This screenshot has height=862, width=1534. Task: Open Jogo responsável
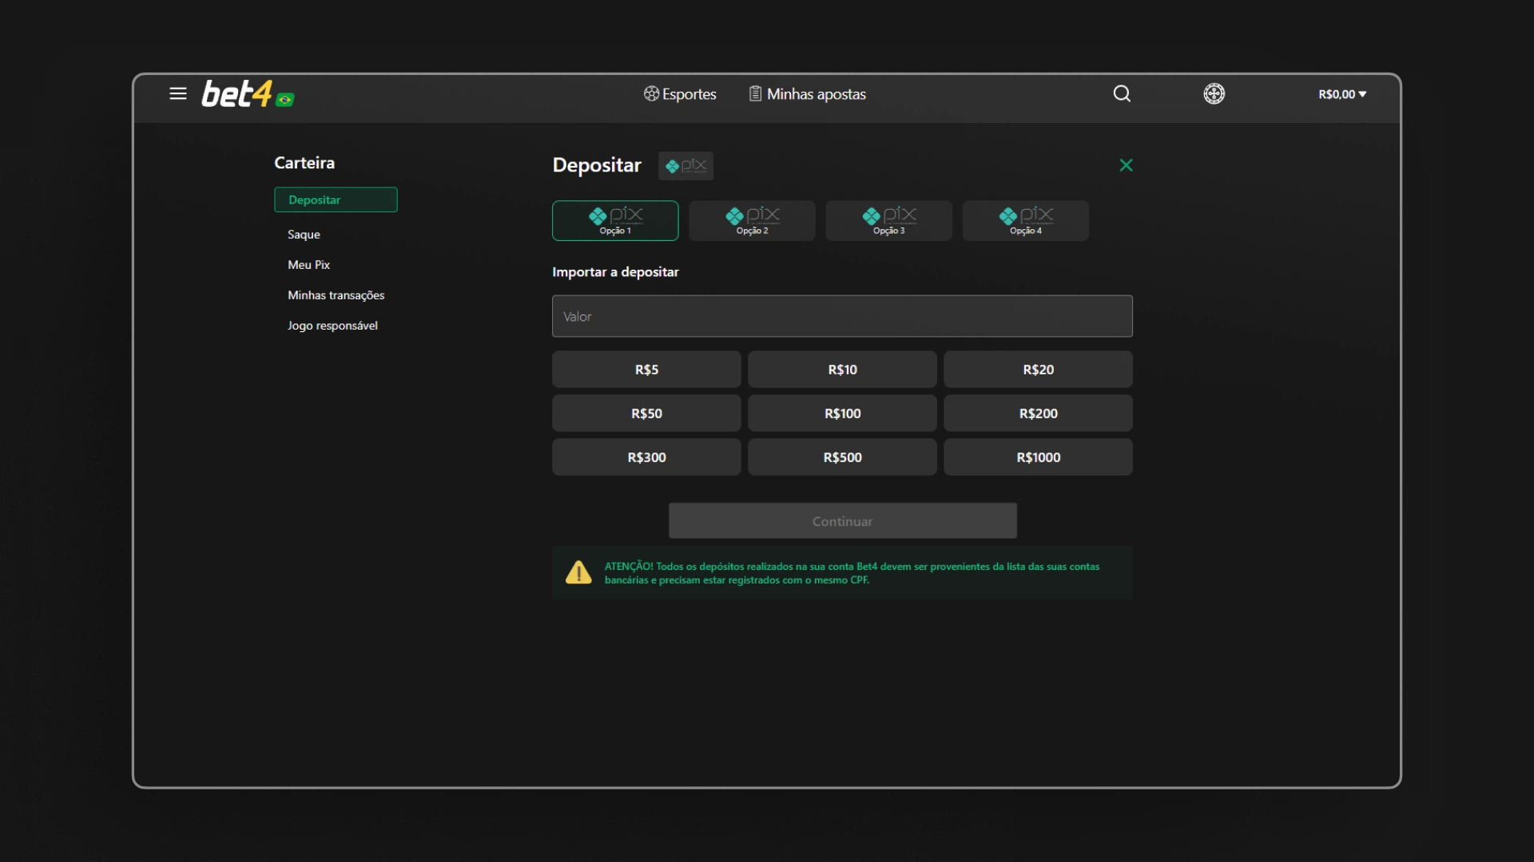point(332,325)
